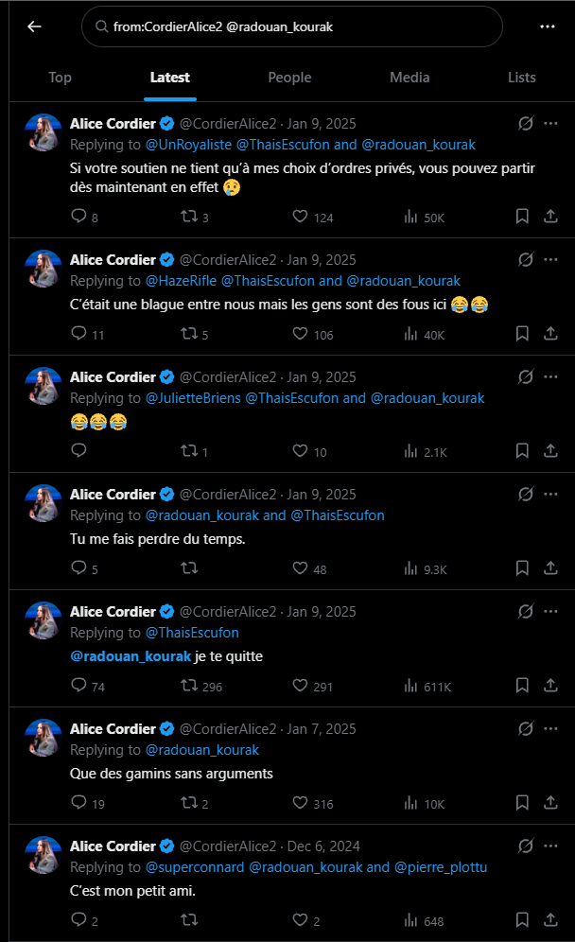
Task: Open the three-dot more options menu
Action: 548,26
